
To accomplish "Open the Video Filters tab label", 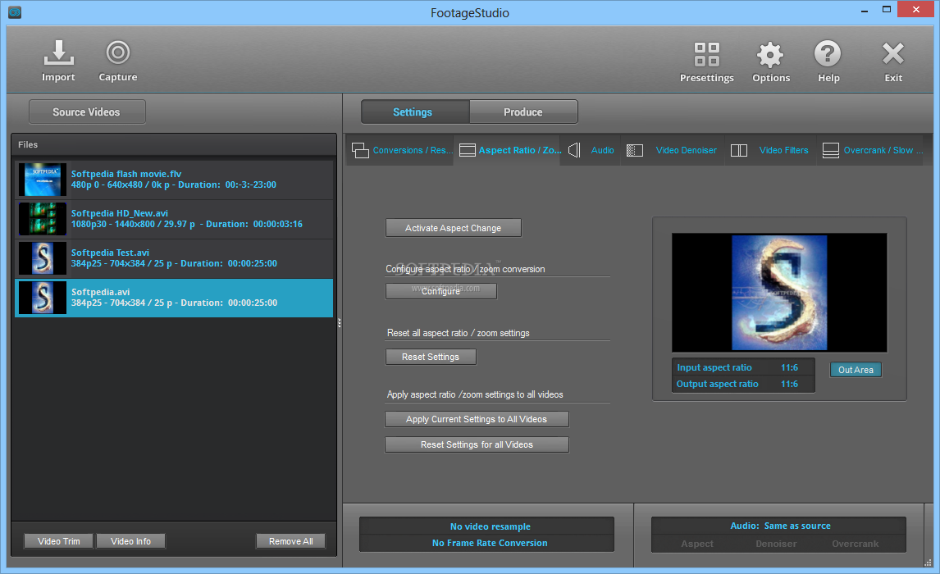I will pos(783,150).
